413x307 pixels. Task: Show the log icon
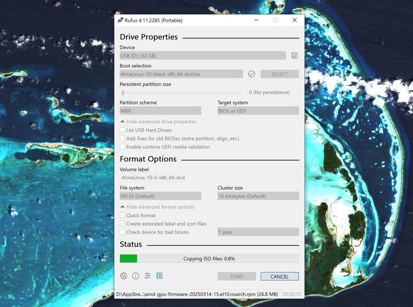pos(159,276)
